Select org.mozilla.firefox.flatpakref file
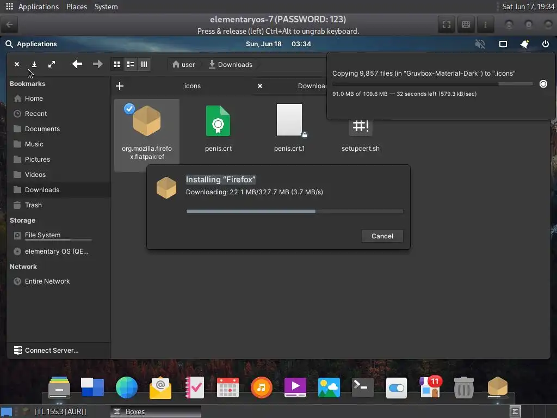The image size is (557, 418). pos(147,135)
